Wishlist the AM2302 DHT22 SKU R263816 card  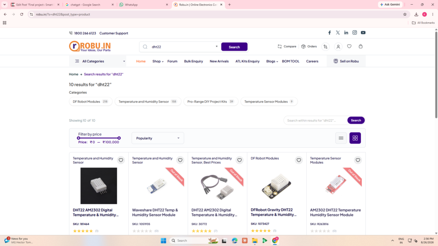coord(358,160)
